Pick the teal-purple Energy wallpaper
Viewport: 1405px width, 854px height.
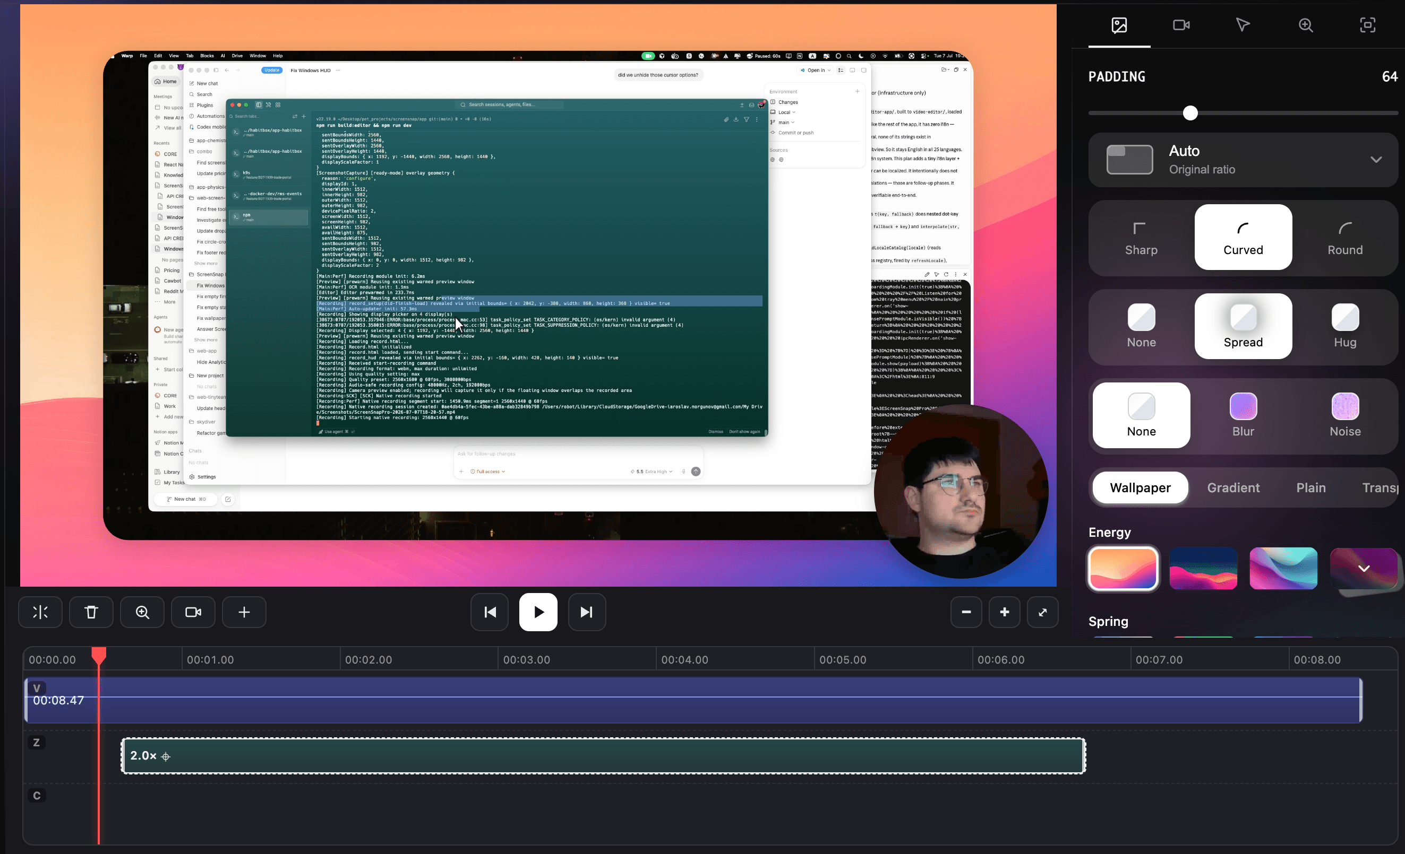coord(1283,569)
